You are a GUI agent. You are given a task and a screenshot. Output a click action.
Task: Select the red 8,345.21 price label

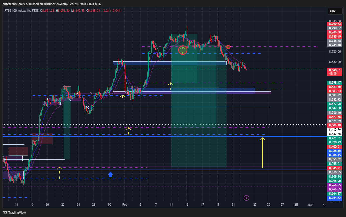click(335, 168)
